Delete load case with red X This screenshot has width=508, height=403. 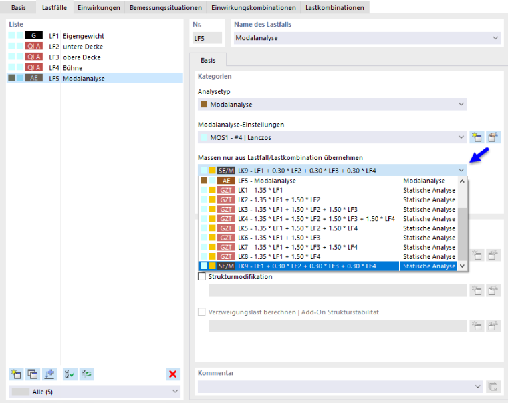173,374
